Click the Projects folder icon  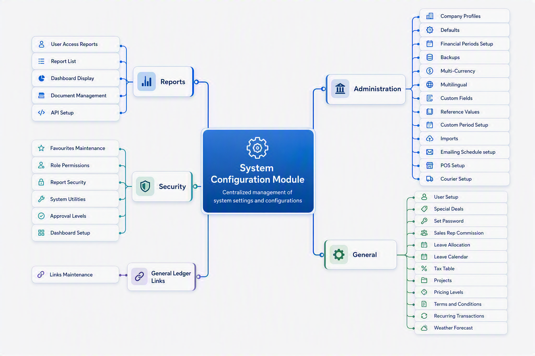click(424, 280)
